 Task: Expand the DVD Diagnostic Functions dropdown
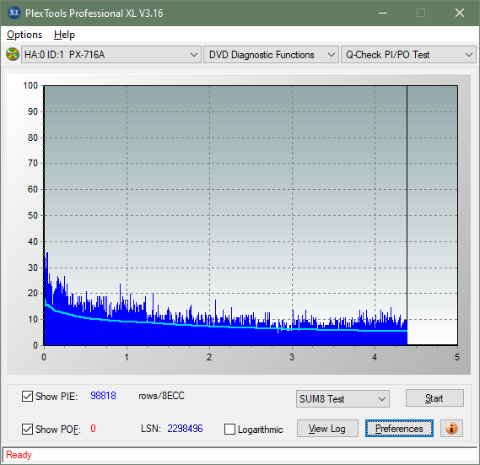coord(271,55)
